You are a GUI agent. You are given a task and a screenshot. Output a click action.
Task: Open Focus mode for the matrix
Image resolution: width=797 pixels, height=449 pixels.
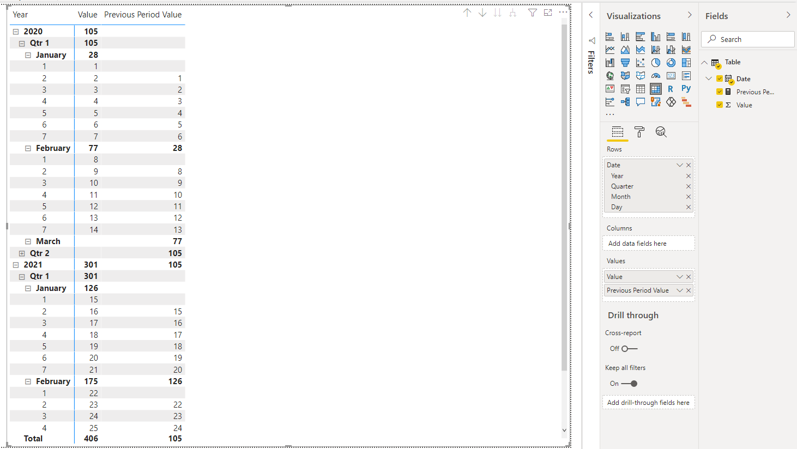click(x=548, y=13)
